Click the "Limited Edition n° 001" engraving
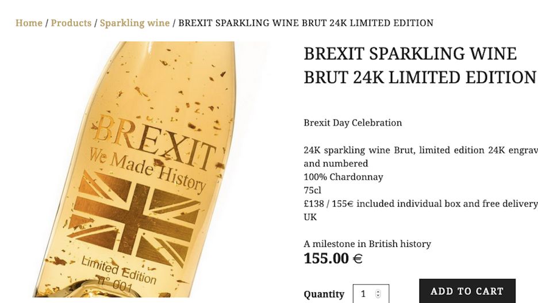Image resolution: width=538 pixels, height=303 pixels. [x=118, y=274]
